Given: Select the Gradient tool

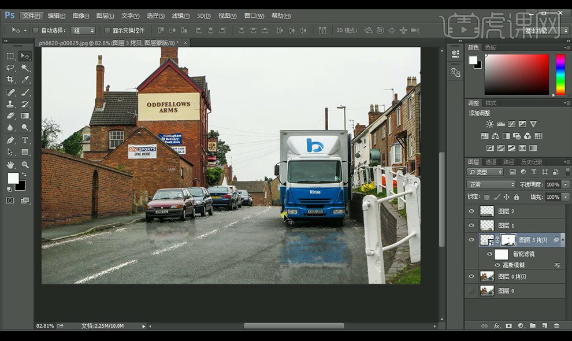Looking at the screenshot, I should [x=25, y=116].
